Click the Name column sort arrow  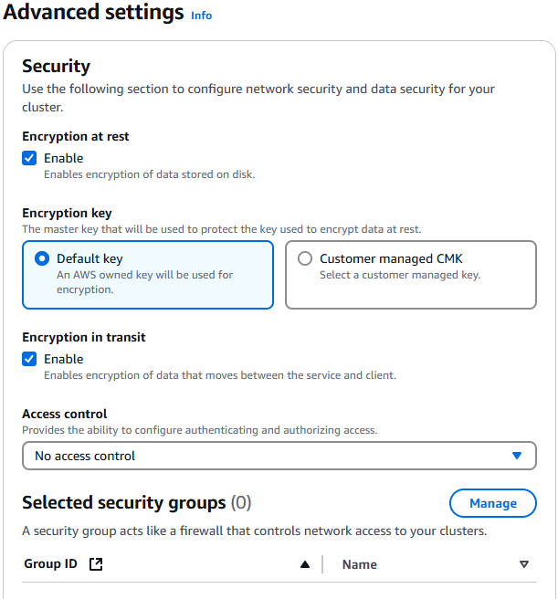point(523,565)
